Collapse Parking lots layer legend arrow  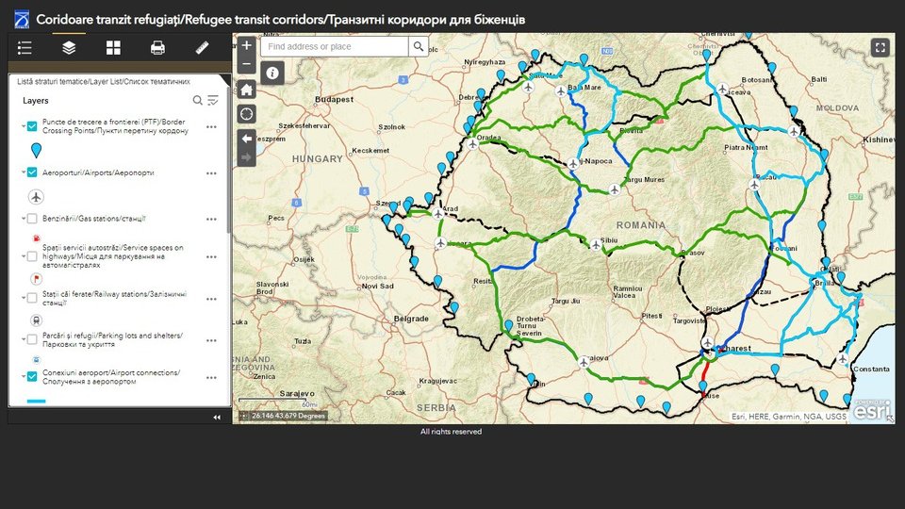point(24,339)
